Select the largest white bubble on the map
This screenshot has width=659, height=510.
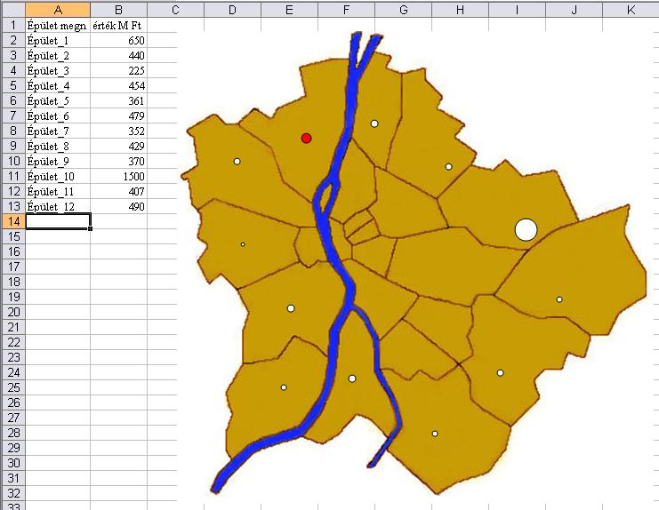[x=526, y=229]
